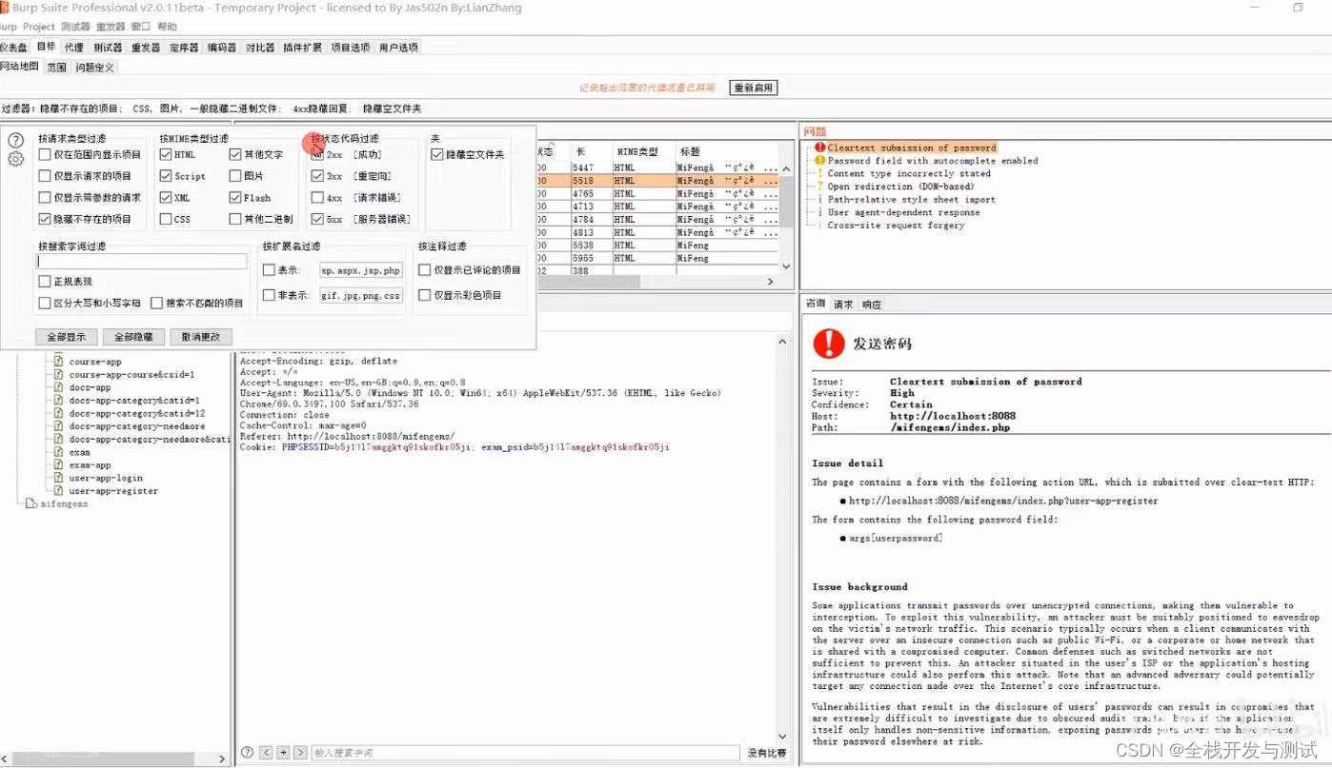Select the exam-app file icon in tree
This screenshot has height=768, width=1332.
click(x=58, y=465)
